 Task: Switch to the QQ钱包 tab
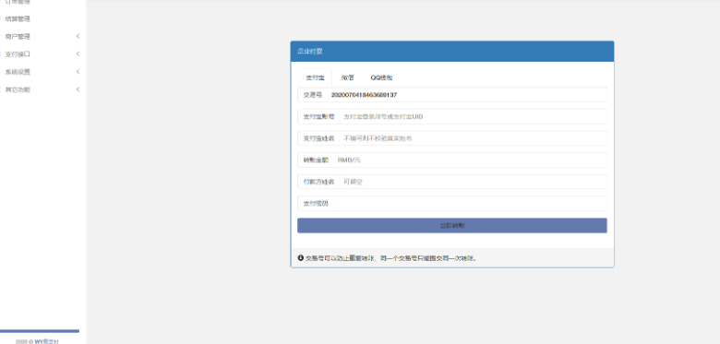coord(381,78)
